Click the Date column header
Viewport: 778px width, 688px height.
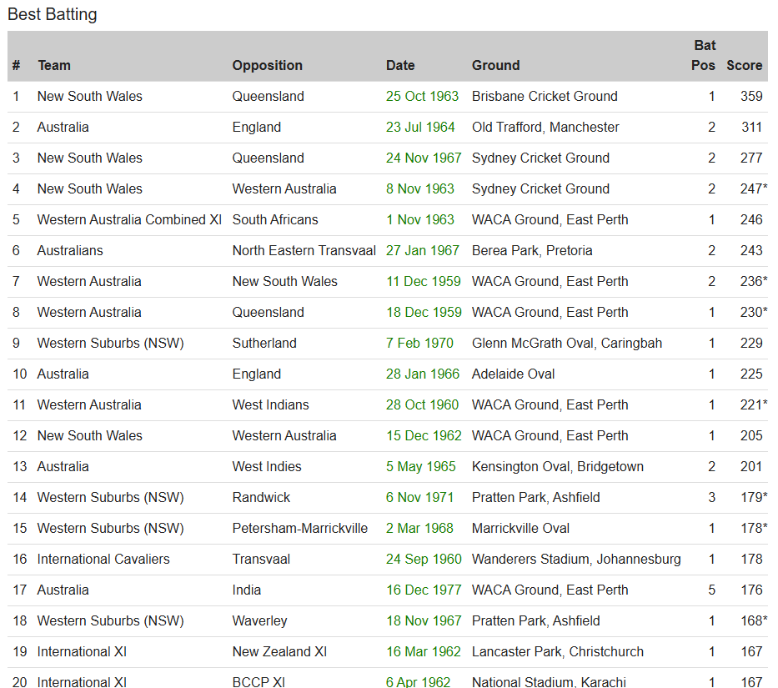click(x=400, y=65)
